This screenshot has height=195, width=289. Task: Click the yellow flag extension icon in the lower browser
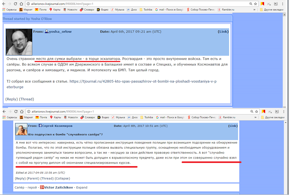pos(263,112)
